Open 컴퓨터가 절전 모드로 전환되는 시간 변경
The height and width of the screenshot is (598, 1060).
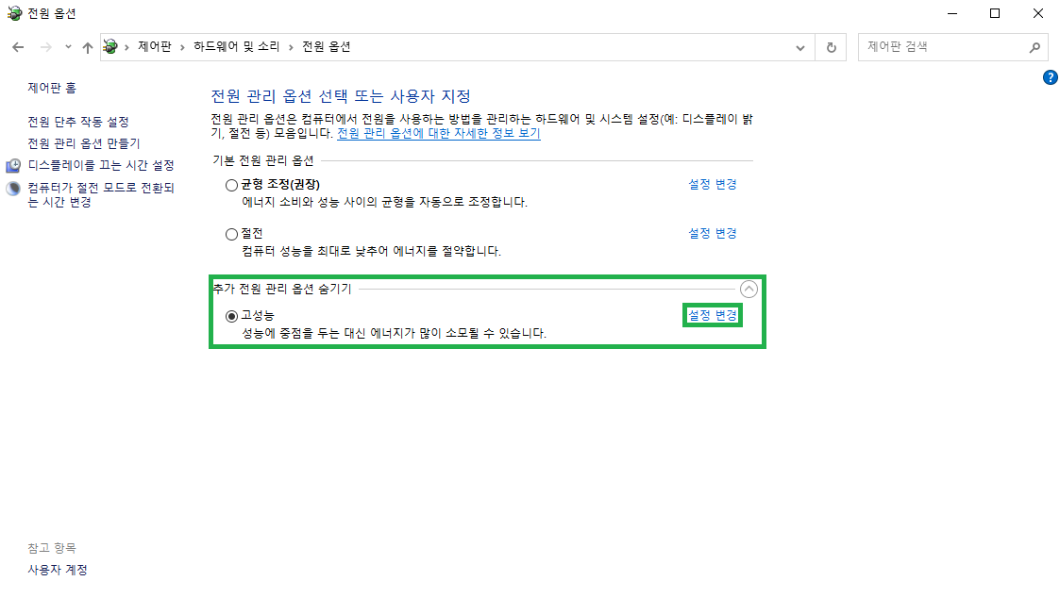pyautogui.click(x=101, y=194)
